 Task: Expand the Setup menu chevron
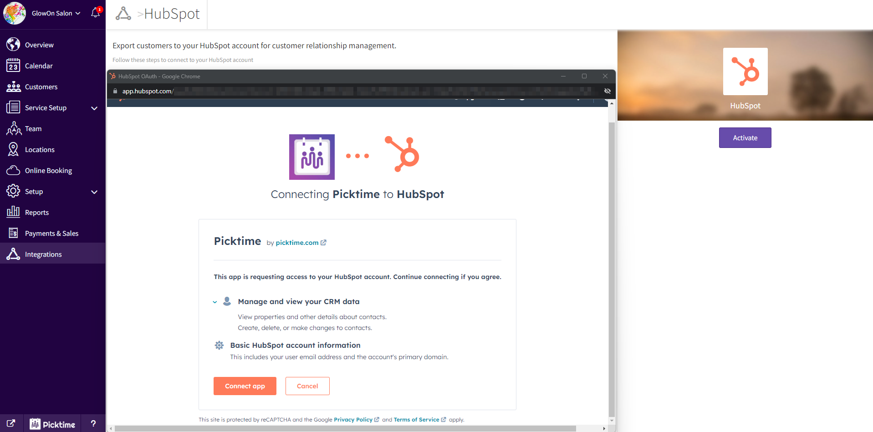pos(94,192)
